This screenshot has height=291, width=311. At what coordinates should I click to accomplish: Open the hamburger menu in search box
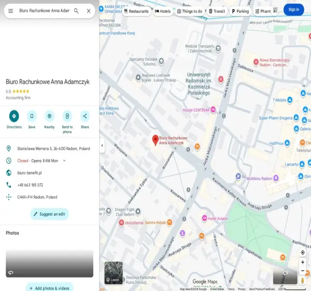point(11,11)
